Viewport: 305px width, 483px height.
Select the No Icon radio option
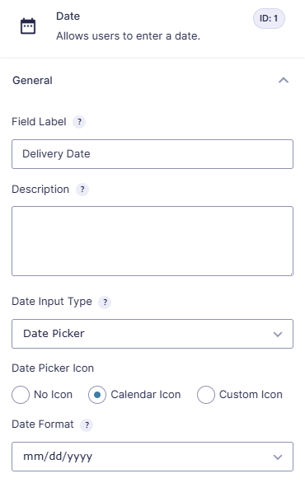[21, 395]
